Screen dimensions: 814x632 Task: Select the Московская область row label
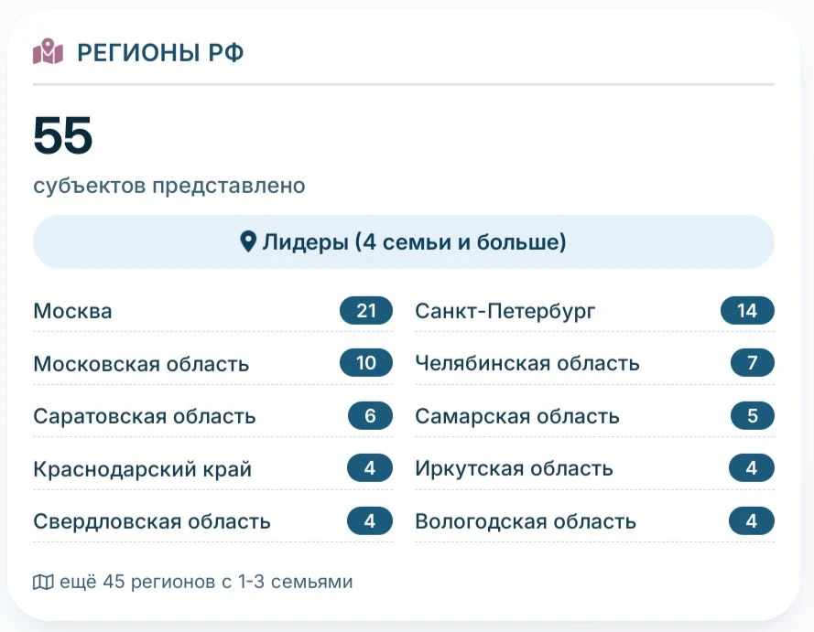point(141,364)
